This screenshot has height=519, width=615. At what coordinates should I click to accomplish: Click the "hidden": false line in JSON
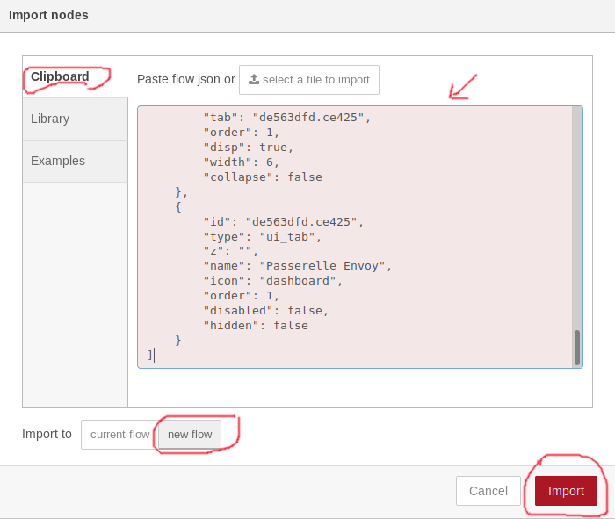[256, 325]
